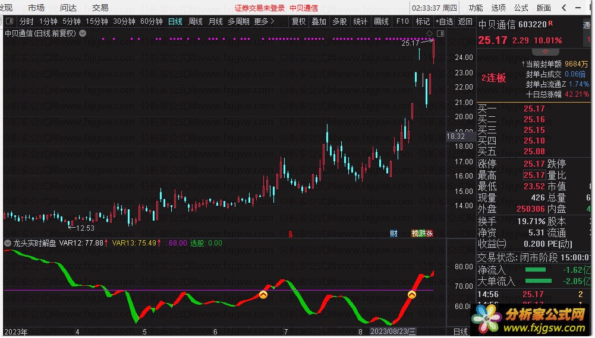Expand the 更多 periods list

(264, 21)
